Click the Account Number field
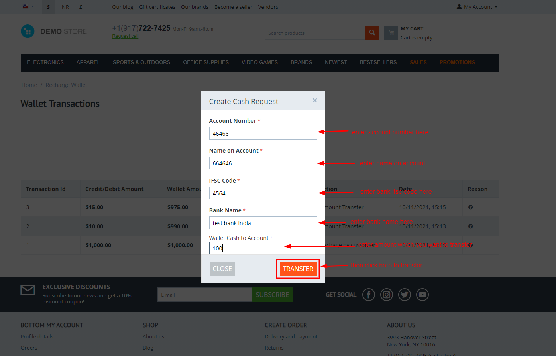Image resolution: width=556 pixels, height=356 pixels. point(263,133)
